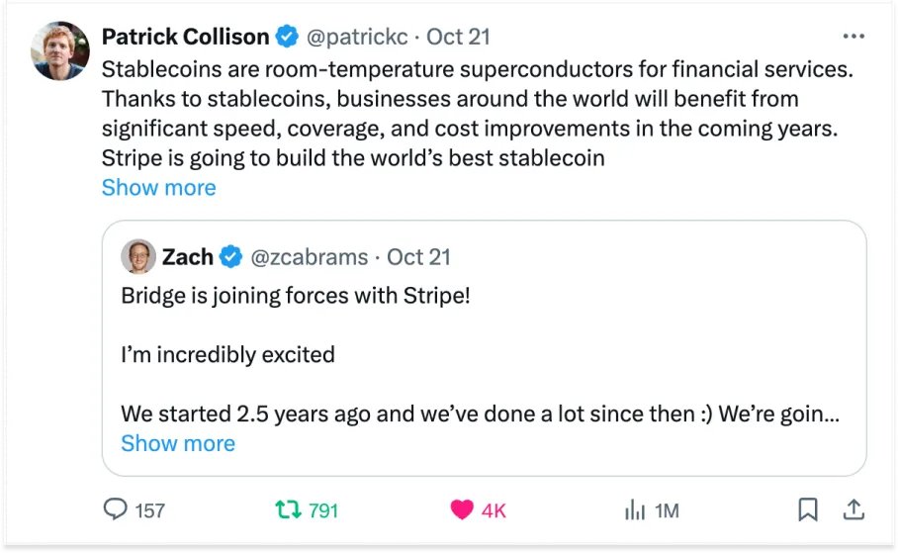Open Patrick Collison's profile avatar
This screenshot has height=553, width=898.
tap(62, 51)
